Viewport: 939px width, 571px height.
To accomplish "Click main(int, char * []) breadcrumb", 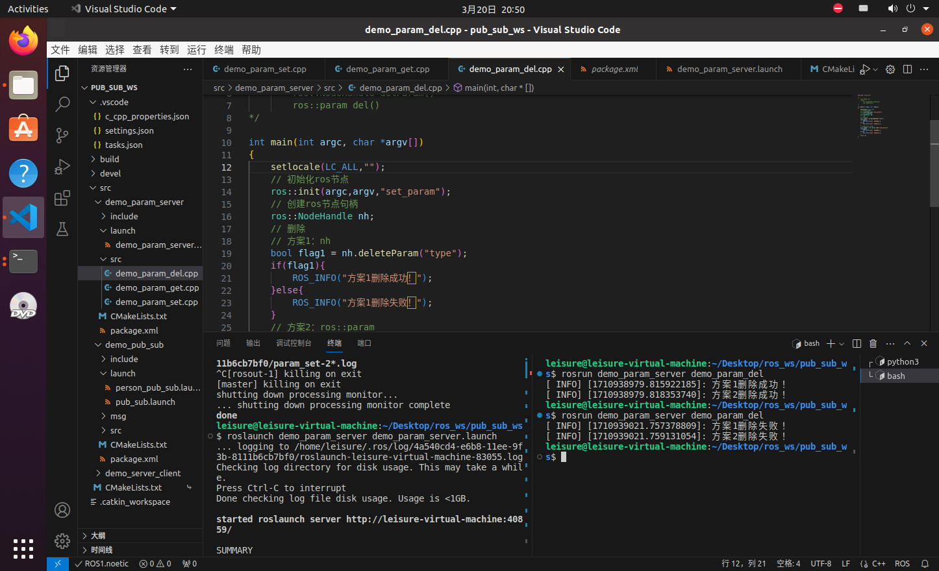I will coord(494,88).
